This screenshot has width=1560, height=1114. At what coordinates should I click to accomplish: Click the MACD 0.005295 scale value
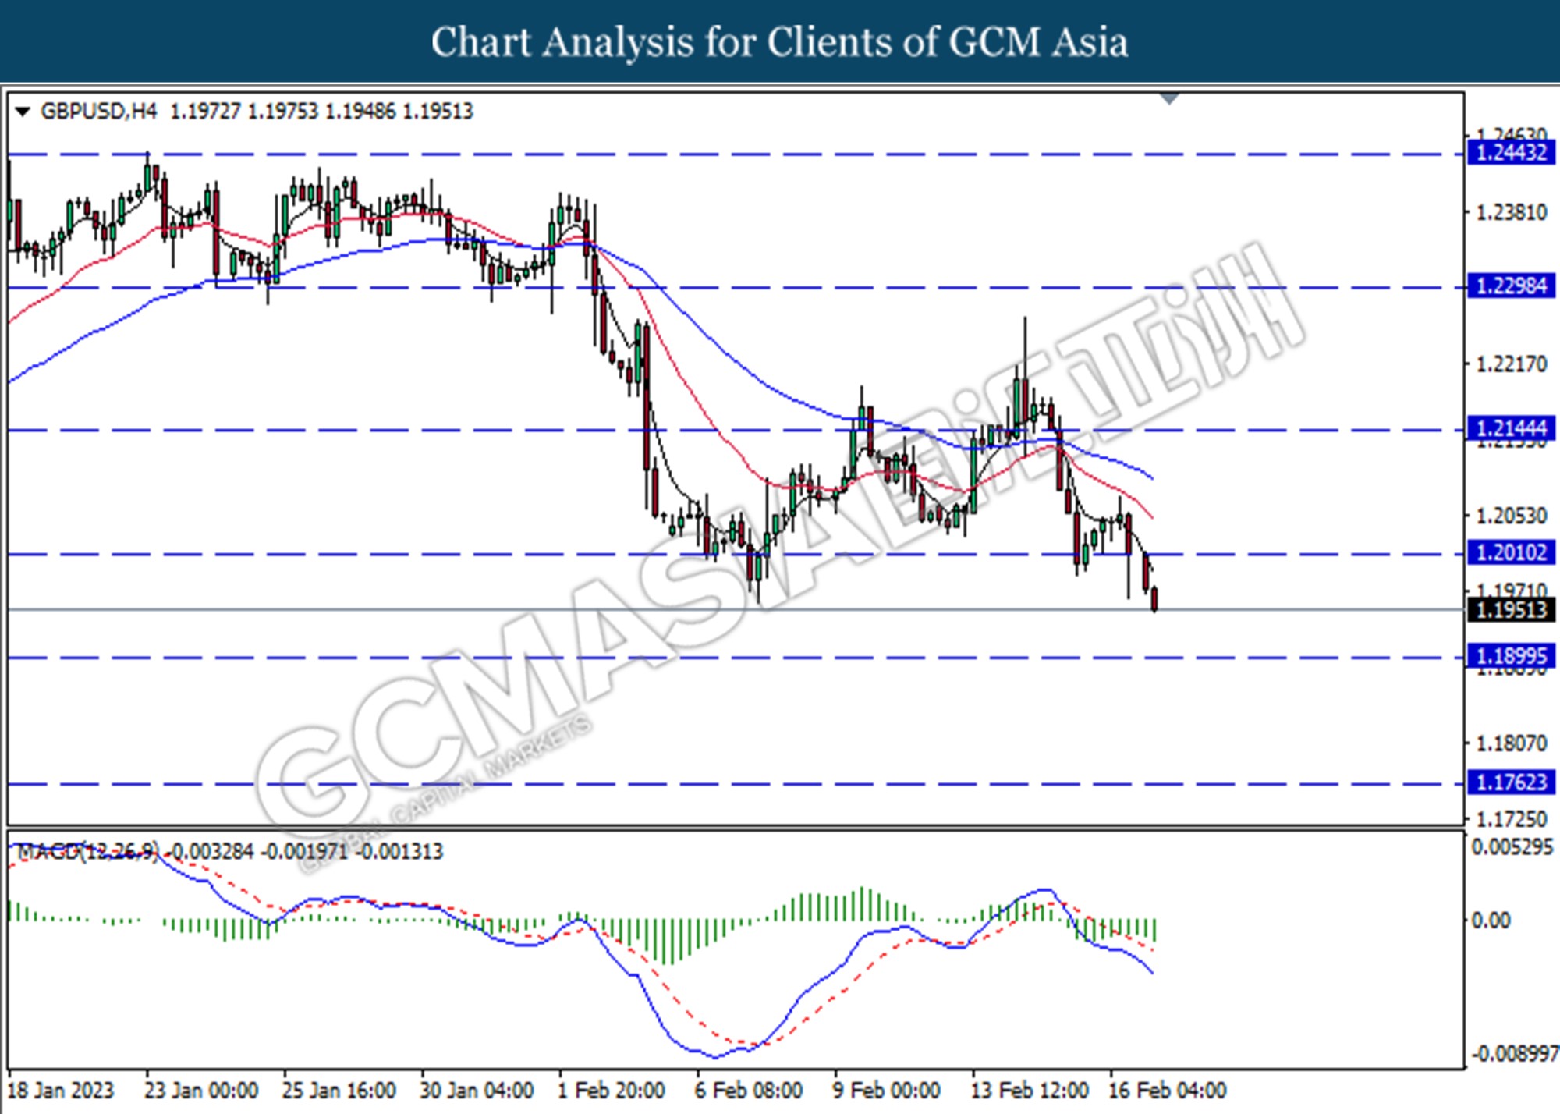(x=1512, y=847)
